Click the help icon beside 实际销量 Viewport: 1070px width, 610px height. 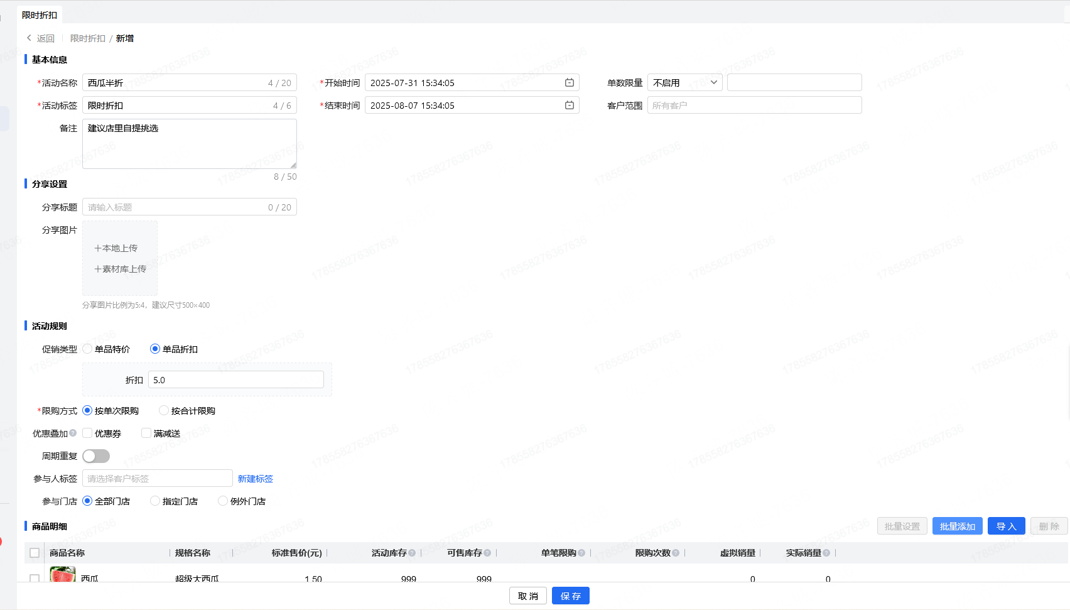click(x=826, y=553)
